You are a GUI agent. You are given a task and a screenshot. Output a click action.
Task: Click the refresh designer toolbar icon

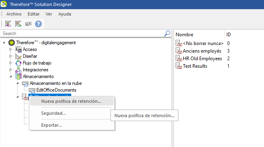pos(18,24)
